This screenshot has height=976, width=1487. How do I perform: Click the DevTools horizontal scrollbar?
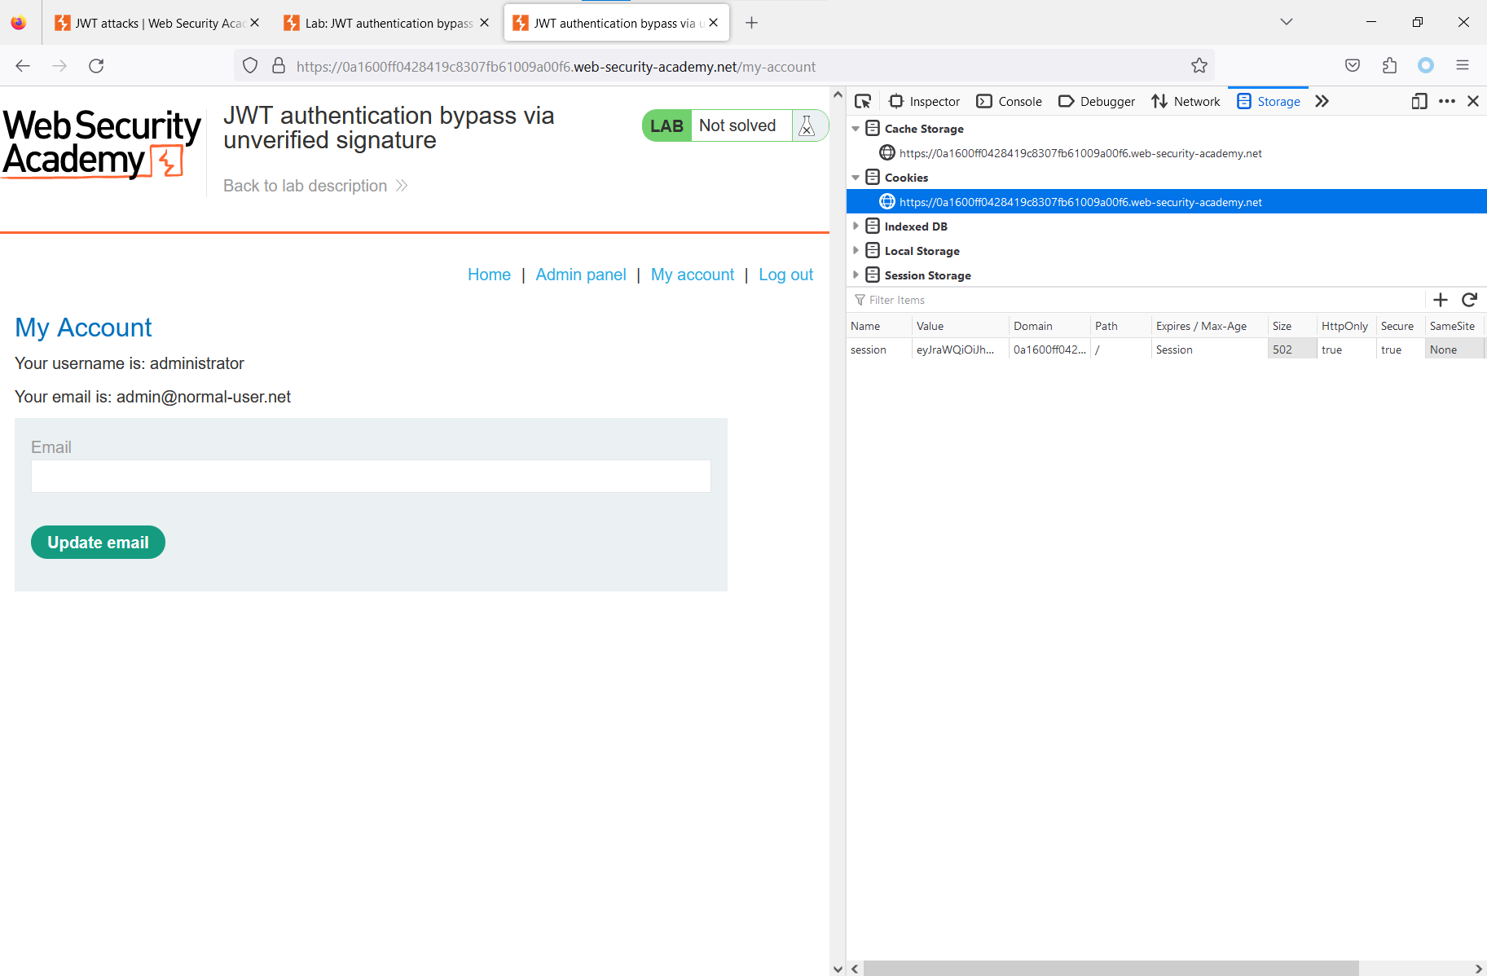click(1111, 968)
